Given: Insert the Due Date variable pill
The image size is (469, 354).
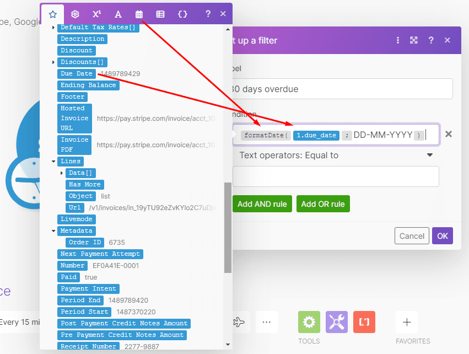Looking at the screenshot, I should click(77, 73).
